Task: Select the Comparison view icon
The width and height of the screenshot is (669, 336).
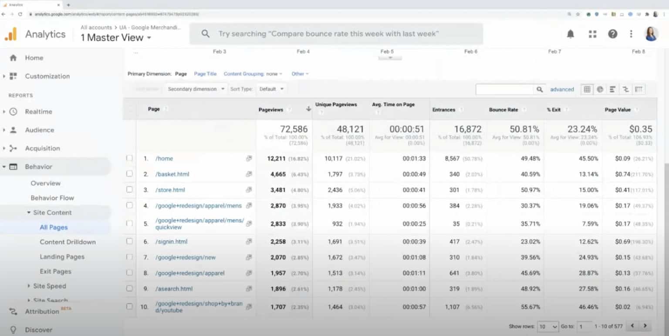Action: (x=626, y=89)
